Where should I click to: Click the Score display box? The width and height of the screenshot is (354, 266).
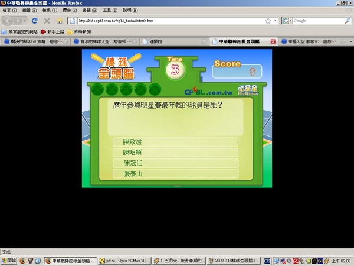[237, 72]
